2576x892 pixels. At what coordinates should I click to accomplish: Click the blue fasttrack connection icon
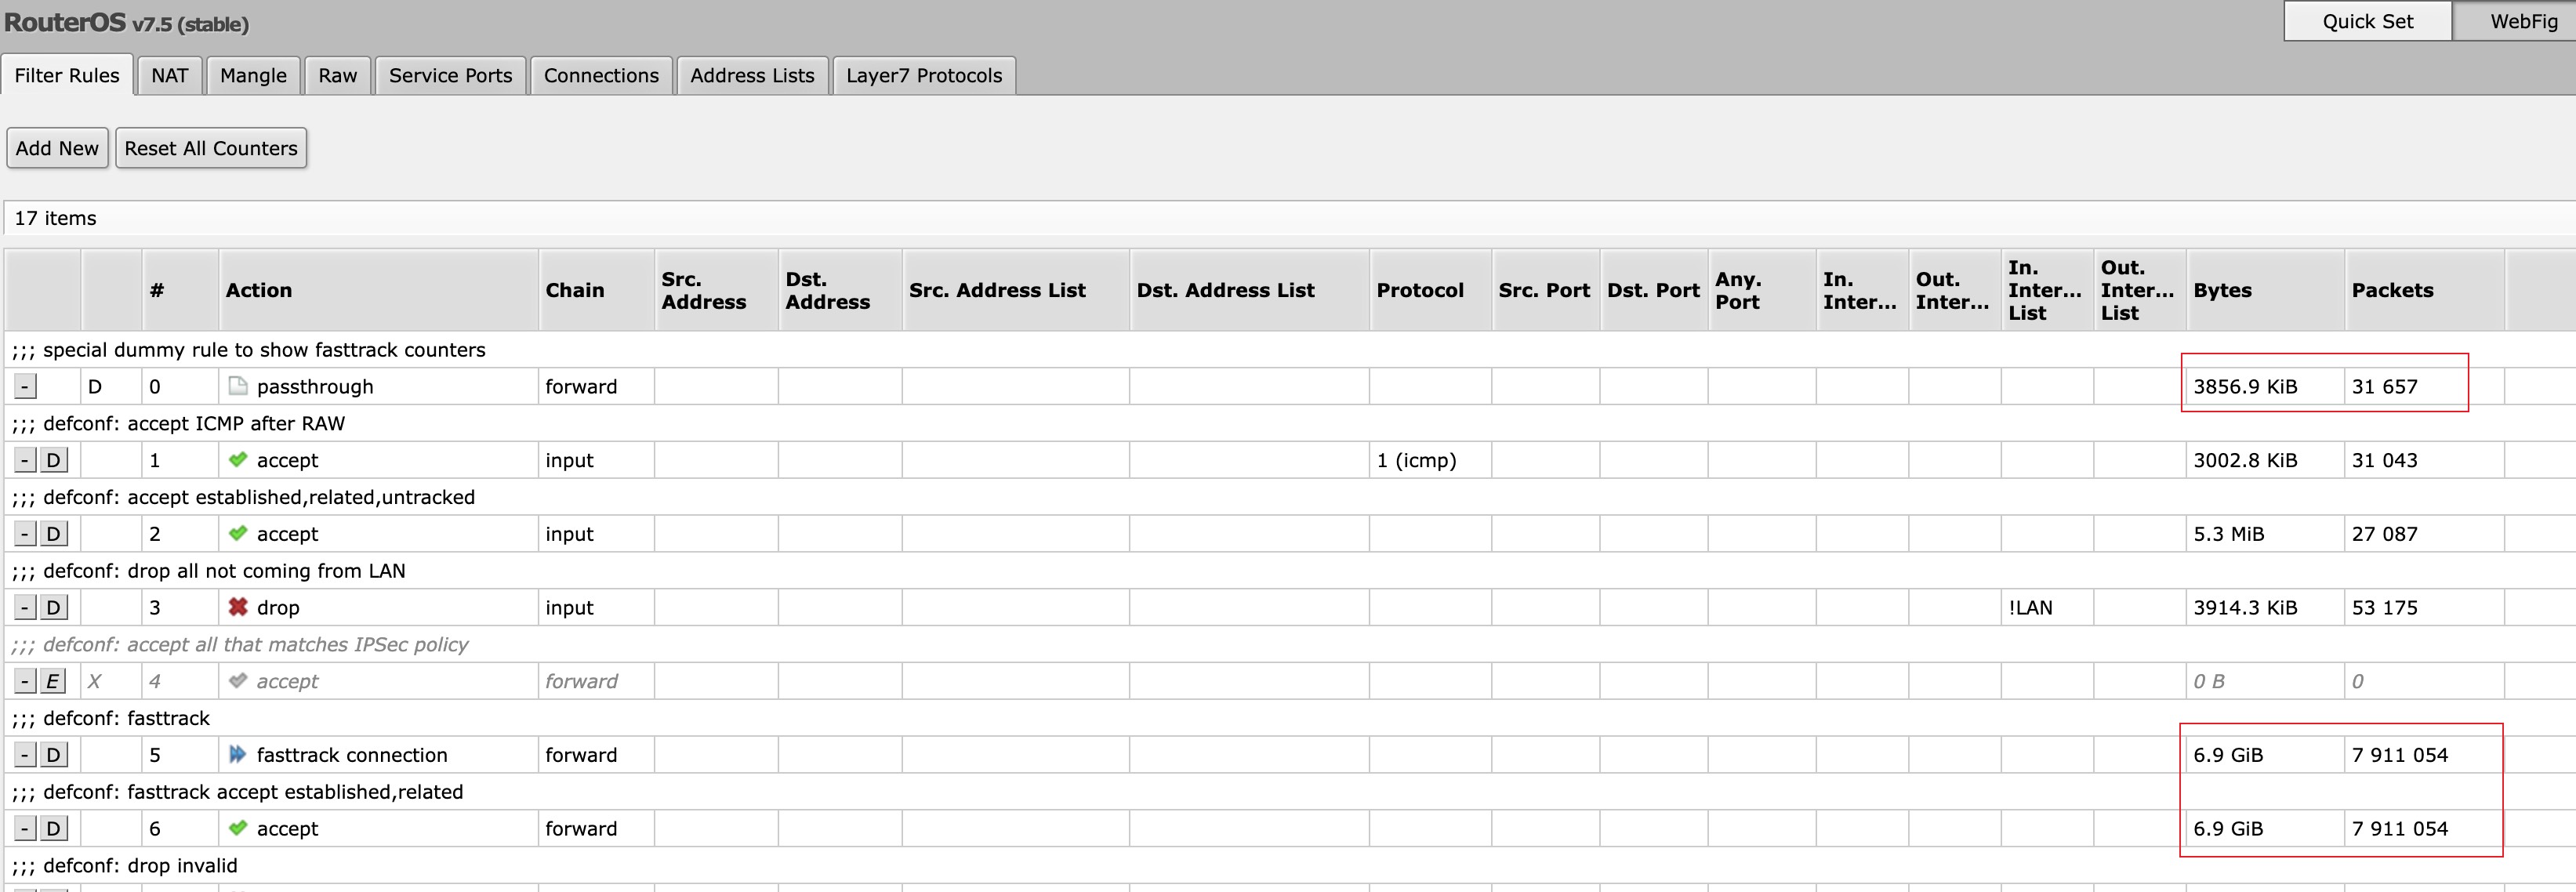pyautogui.click(x=238, y=754)
